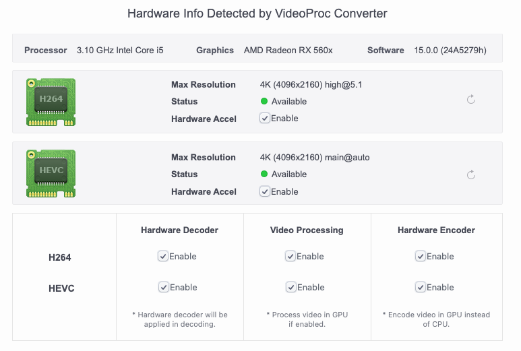
Task: Toggle H264 Hardware Accel Enable checkbox
Action: 264,118
